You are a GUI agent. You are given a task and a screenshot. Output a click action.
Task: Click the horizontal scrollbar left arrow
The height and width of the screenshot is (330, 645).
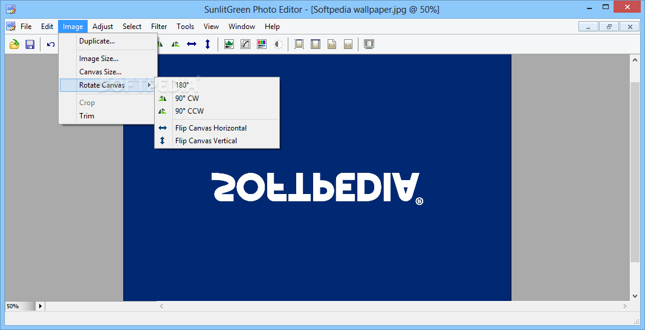[x=161, y=306]
